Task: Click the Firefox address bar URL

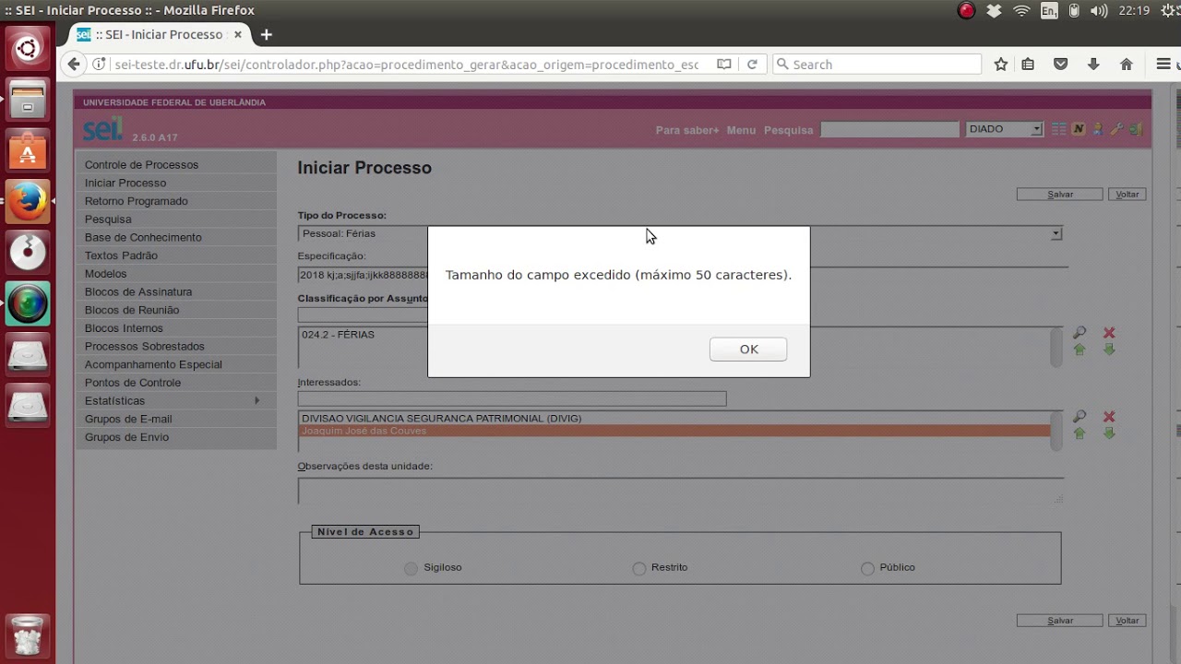Action: [406, 65]
